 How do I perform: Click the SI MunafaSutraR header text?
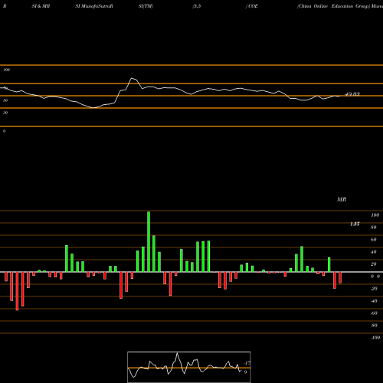tap(94, 6)
